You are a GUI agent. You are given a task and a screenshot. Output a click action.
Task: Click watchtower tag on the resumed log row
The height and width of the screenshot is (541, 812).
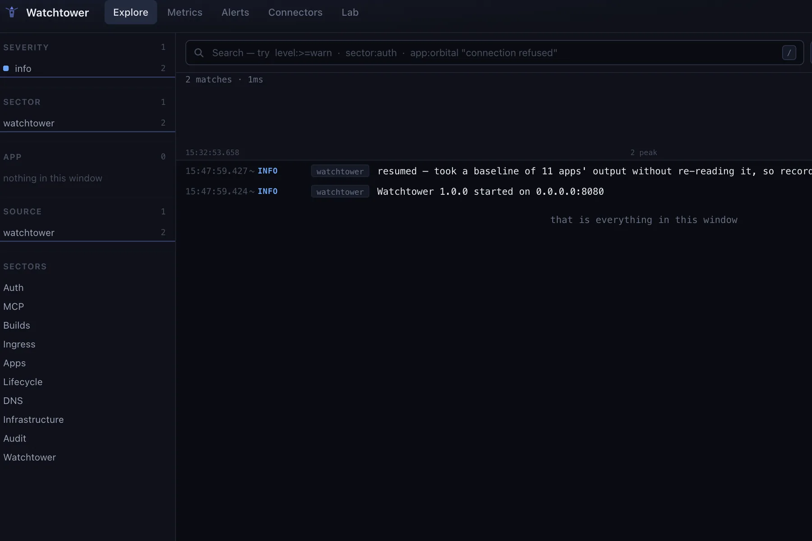point(340,171)
